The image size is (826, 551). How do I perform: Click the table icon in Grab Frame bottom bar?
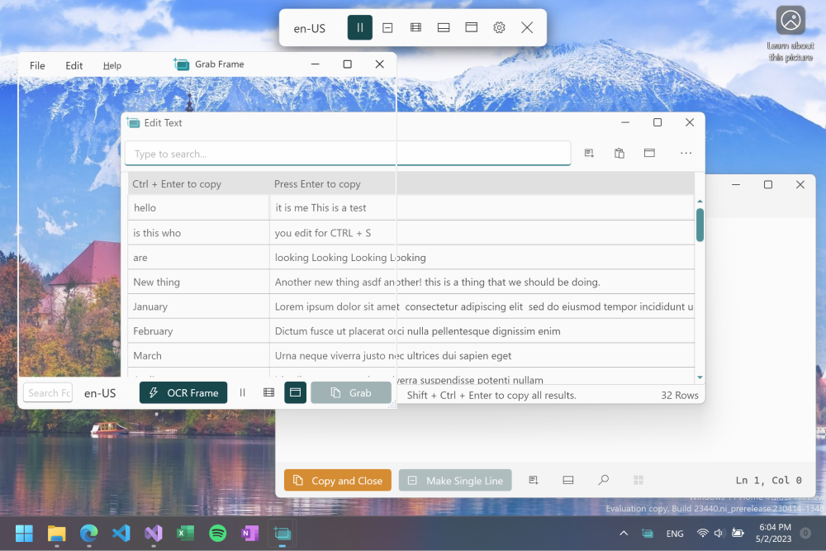(x=268, y=392)
